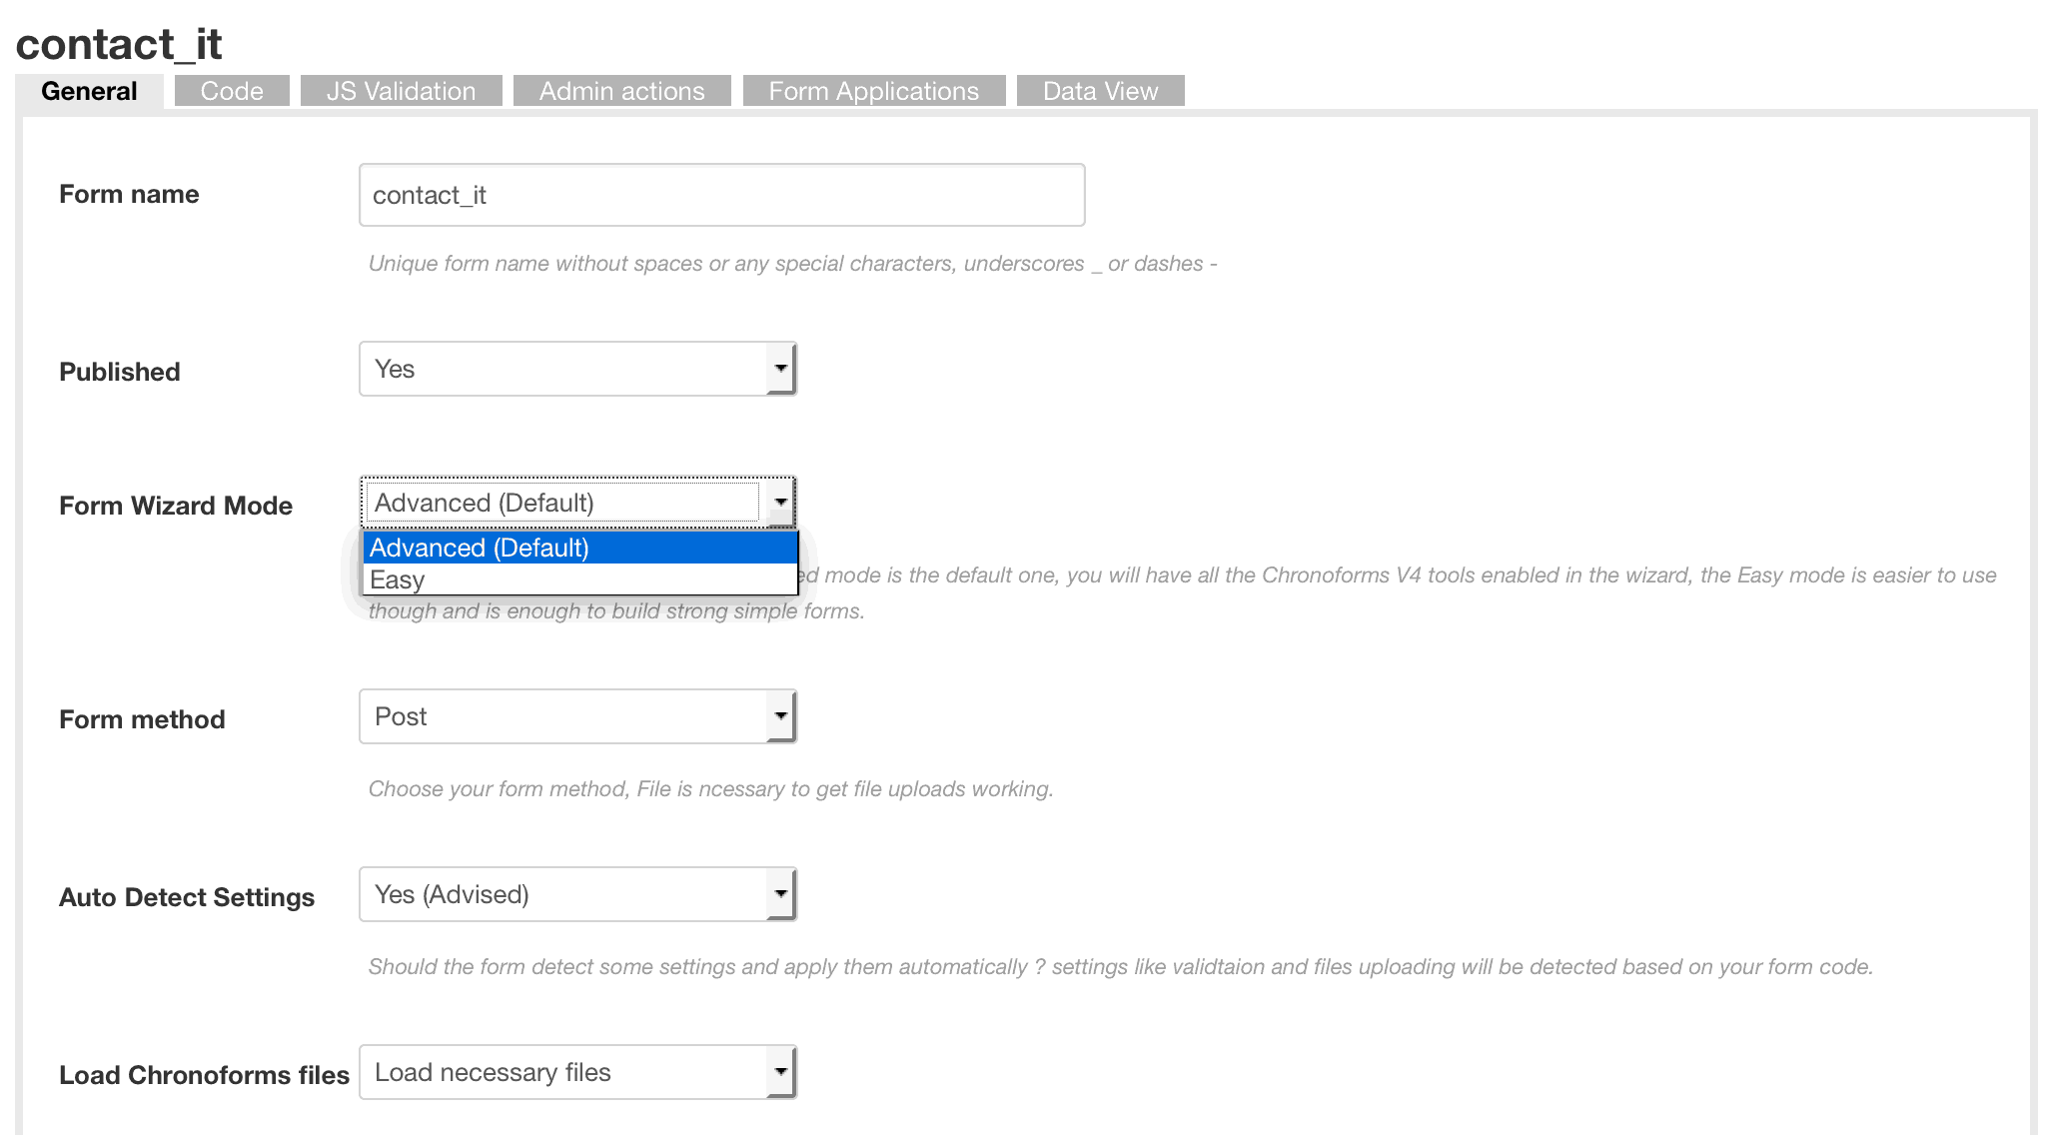The width and height of the screenshot is (2056, 1135).
Task: Select the Advanced (Default) option
Action: pos(579,548)
